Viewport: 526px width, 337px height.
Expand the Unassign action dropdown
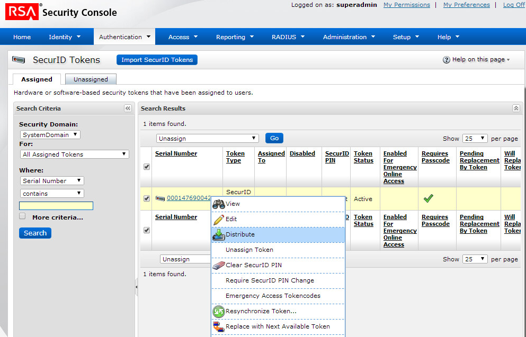point(207,138)
